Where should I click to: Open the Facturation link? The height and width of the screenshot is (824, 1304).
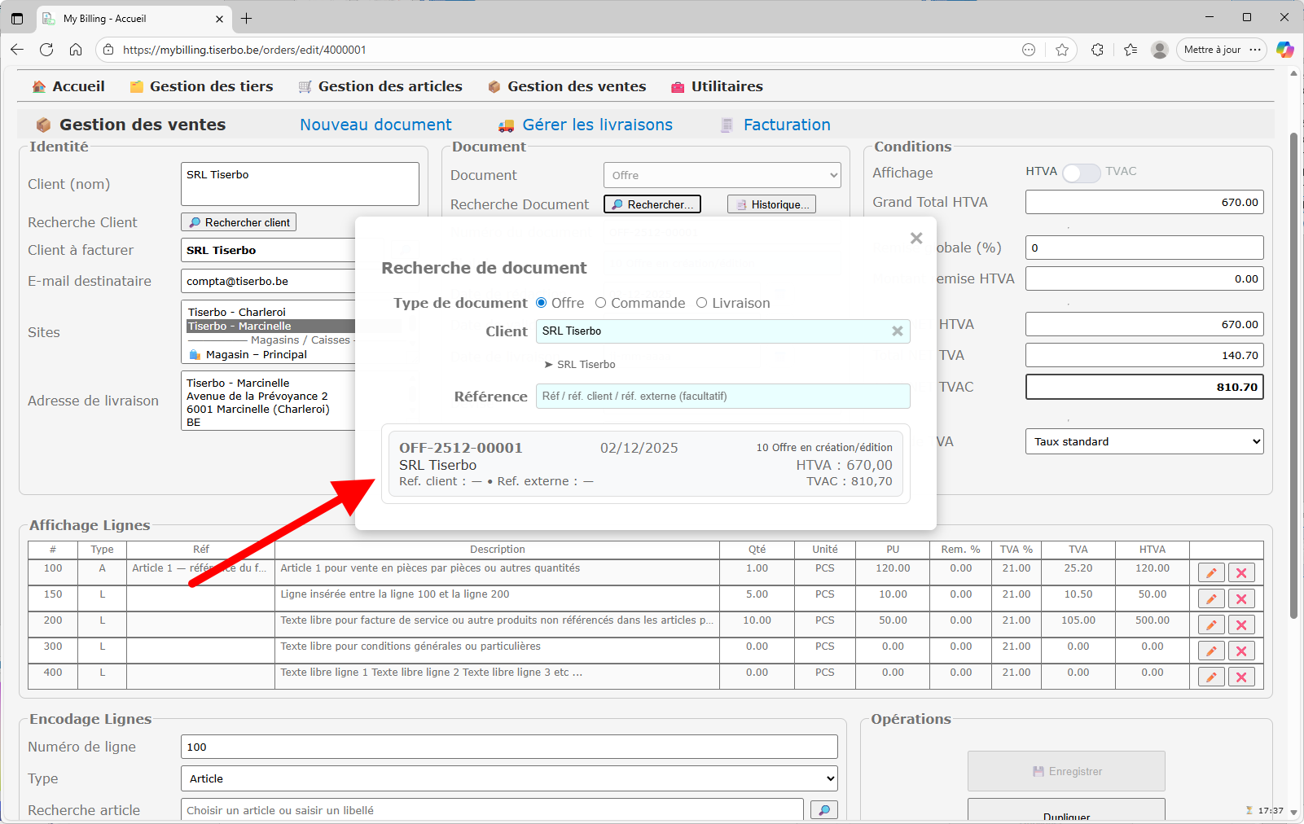786,125
